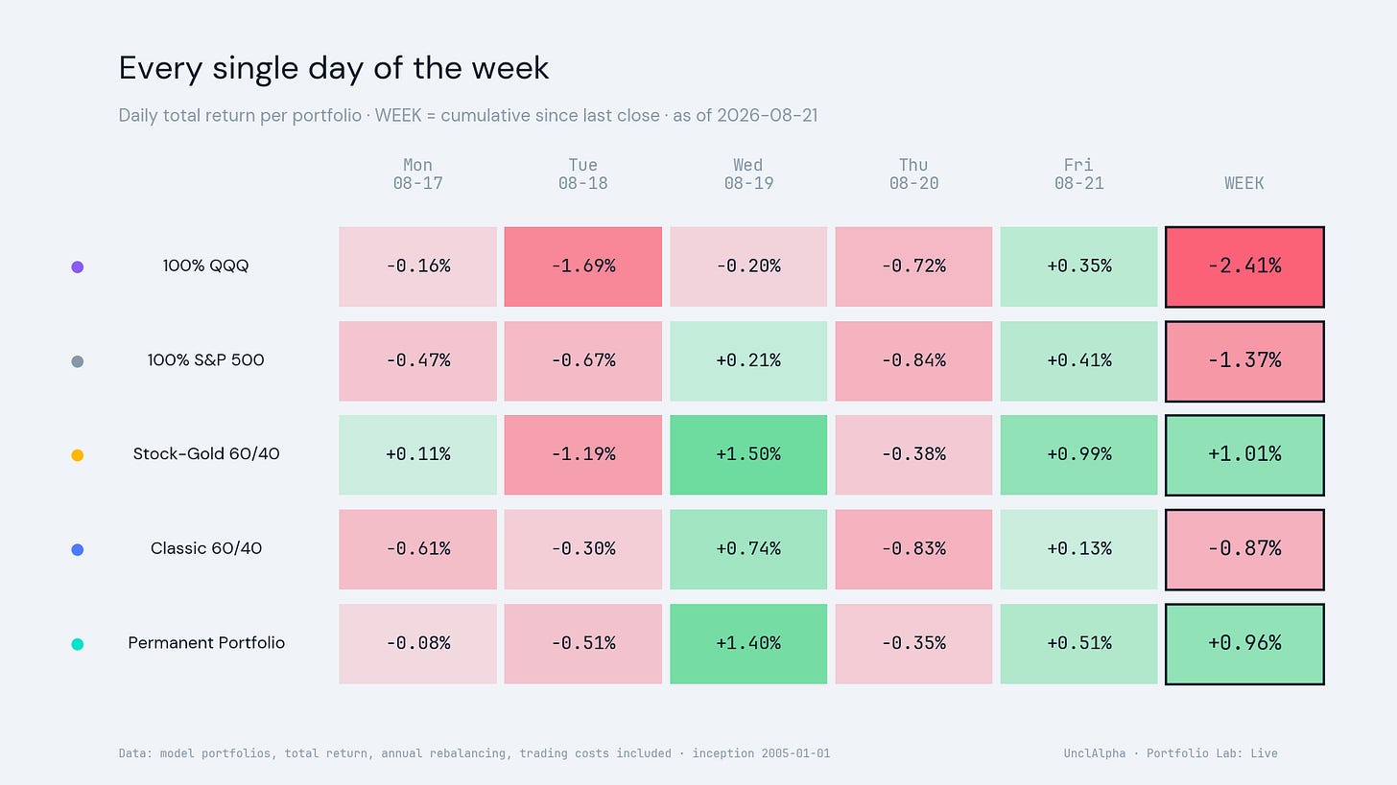1397x785 pixels.
Task: Click the Classic 60/40 Friday +0.13% cell
Action: pos(1078,548)
